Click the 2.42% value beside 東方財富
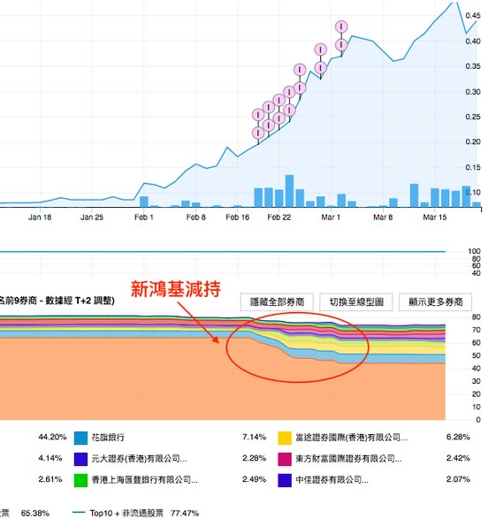This screenshot has height=519, width=488. click(458, 458)
